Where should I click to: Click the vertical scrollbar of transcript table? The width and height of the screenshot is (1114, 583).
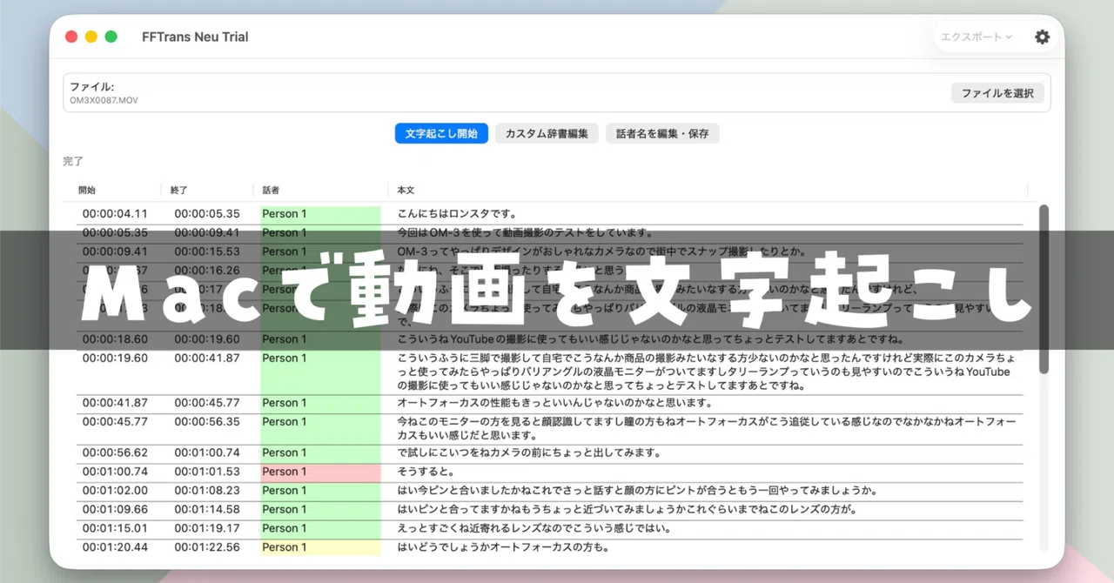point(1044,289)
